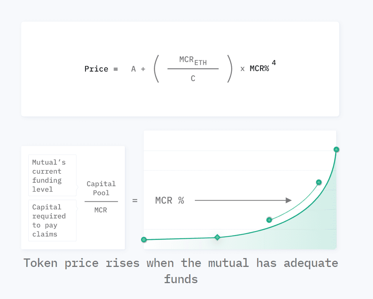The height and width of the screenshot is (299, 373).
Task: Click the right parenthesis in the formula
Action: pos(230,69)
